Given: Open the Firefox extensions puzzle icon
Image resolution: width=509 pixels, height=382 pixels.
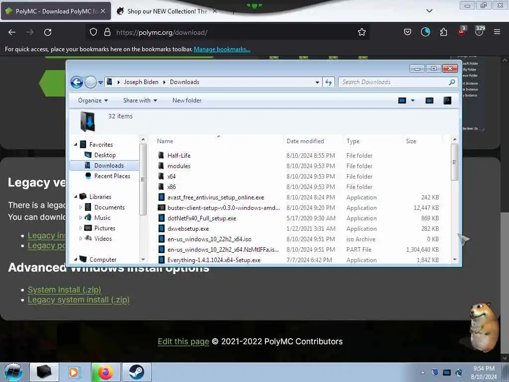Looking at the screenshot, I should (x=443, y=32).
